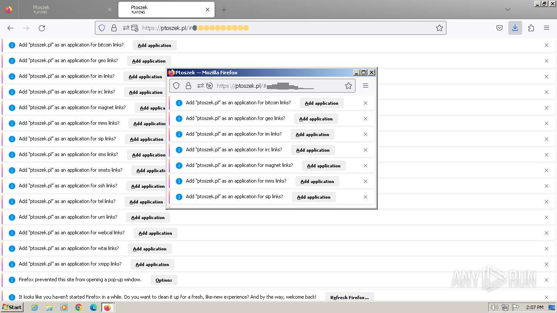Bookmark this page with main window star
Image resolution: width=557 pixels, height=313 pixels.
(x=440, y=28)
